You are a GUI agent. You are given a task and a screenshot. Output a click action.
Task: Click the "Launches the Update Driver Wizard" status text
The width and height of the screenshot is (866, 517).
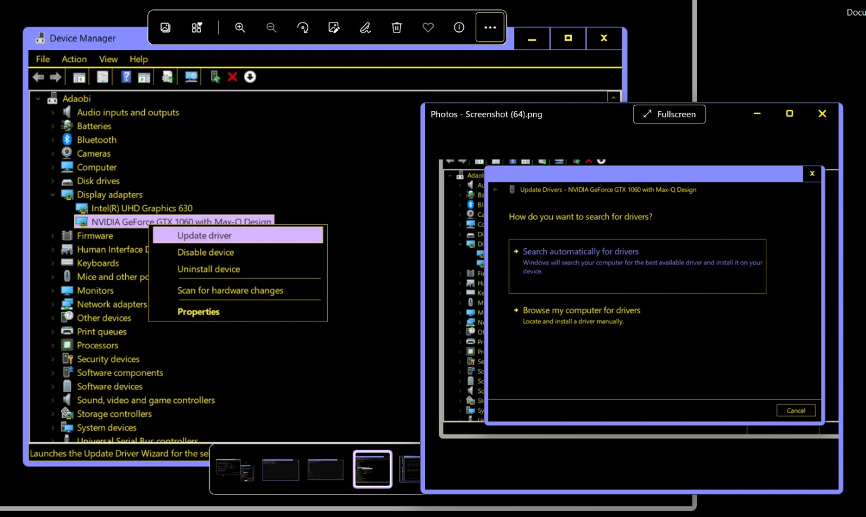[119, 453]
